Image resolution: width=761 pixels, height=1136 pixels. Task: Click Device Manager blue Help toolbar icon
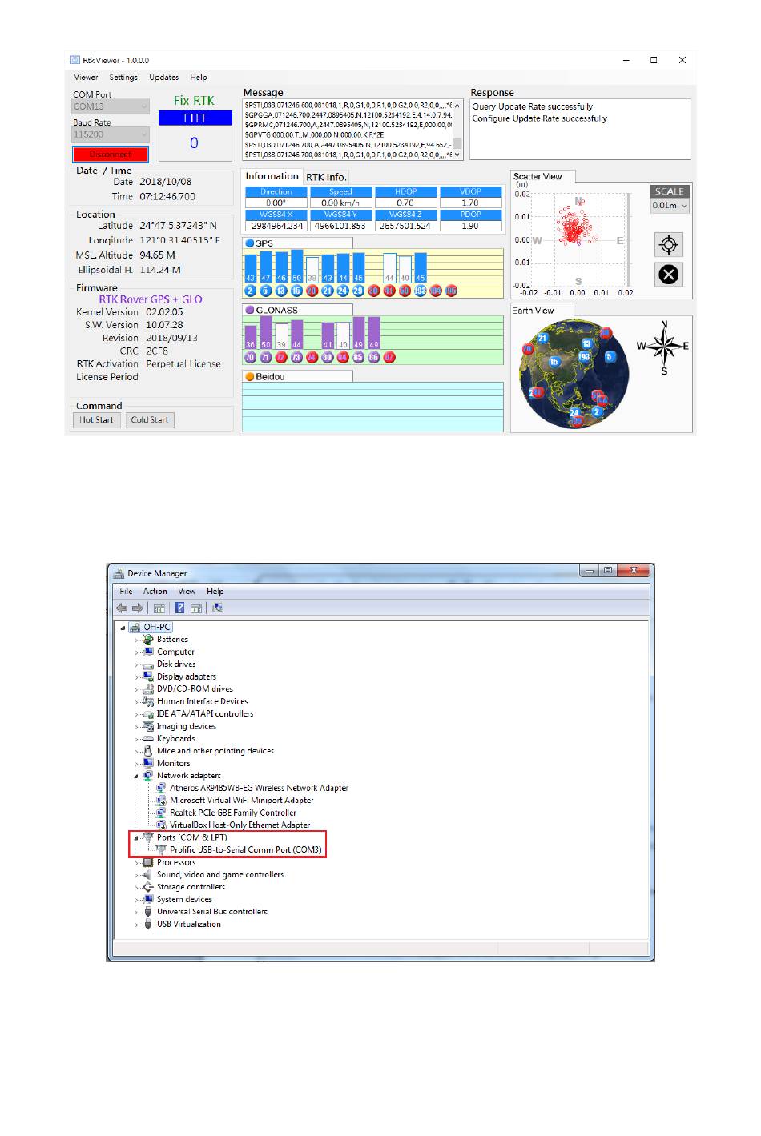click(180, 608)
